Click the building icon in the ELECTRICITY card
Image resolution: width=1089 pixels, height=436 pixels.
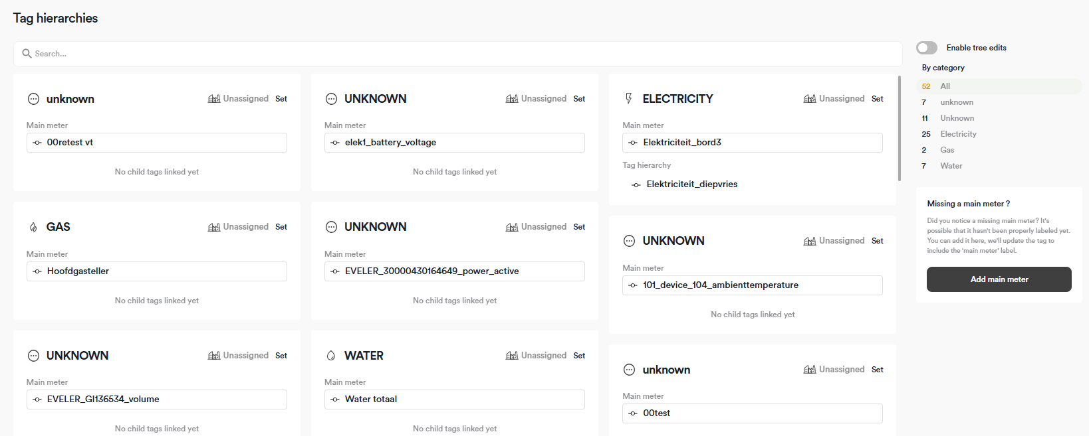(x=810, y=99)
